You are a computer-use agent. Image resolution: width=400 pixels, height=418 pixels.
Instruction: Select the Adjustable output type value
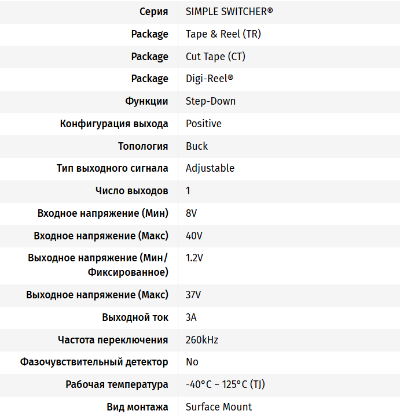click(210, 168)
